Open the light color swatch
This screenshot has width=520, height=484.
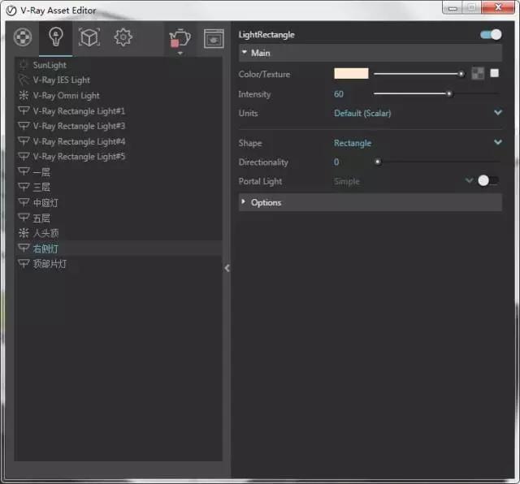click(351, 74)
